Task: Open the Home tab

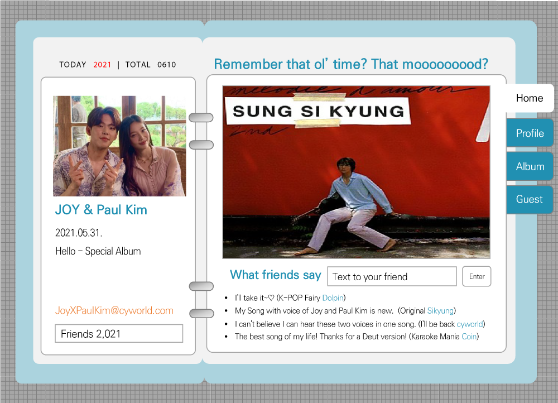Action: pyautogui.click(x=530, y=98)
